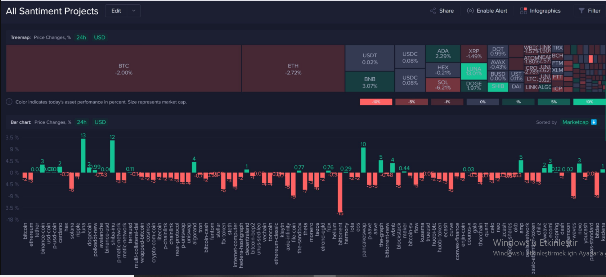Click the green algorand bar labeled 4
The width and height of the screenshot is (606, 277).
coord(194,167)
